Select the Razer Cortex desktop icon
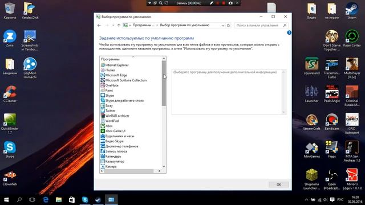This screenshot has width=365, height=205. 352,38
